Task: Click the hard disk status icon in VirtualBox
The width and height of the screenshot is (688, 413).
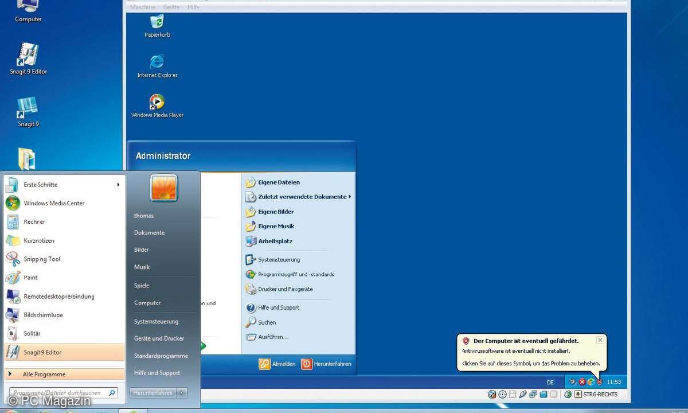Action: point(492,394)
